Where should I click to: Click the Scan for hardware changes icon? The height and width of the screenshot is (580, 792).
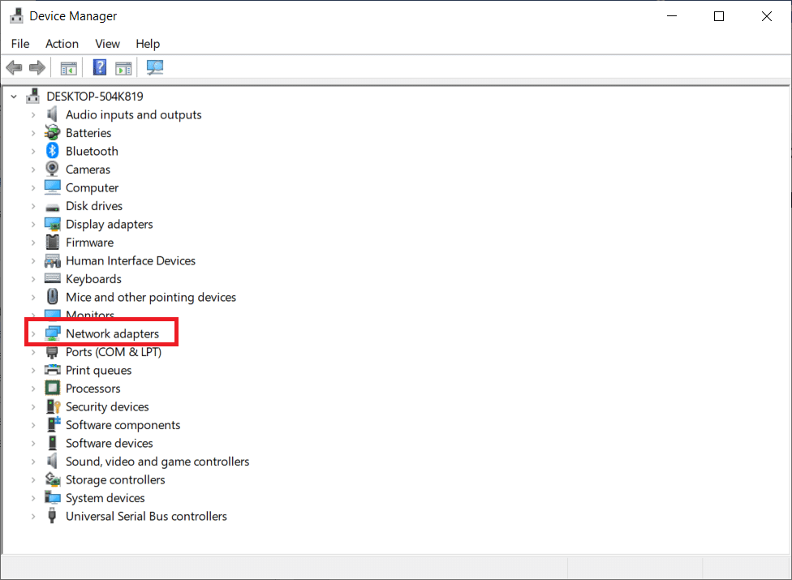point(155,67)
